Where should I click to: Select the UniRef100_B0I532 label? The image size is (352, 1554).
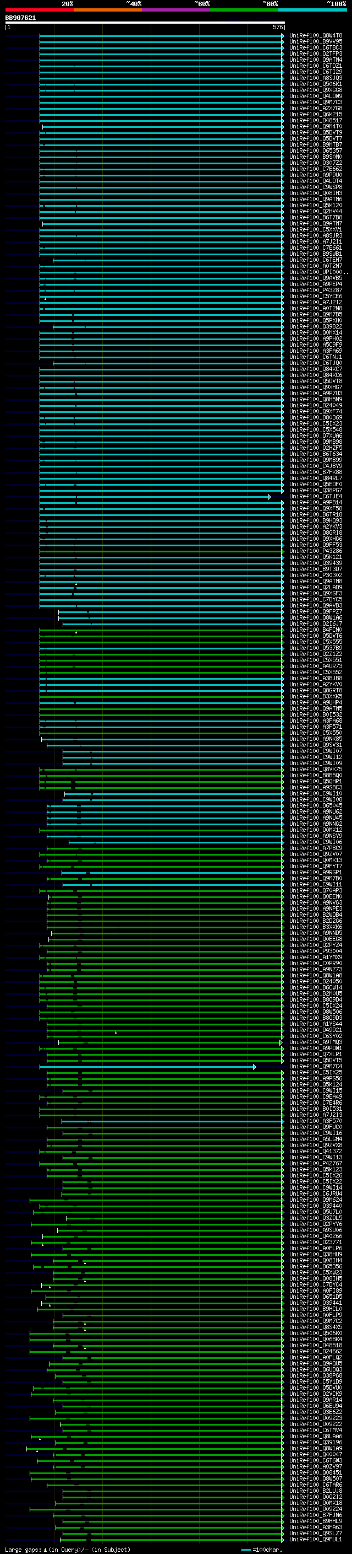coord(316,714)
